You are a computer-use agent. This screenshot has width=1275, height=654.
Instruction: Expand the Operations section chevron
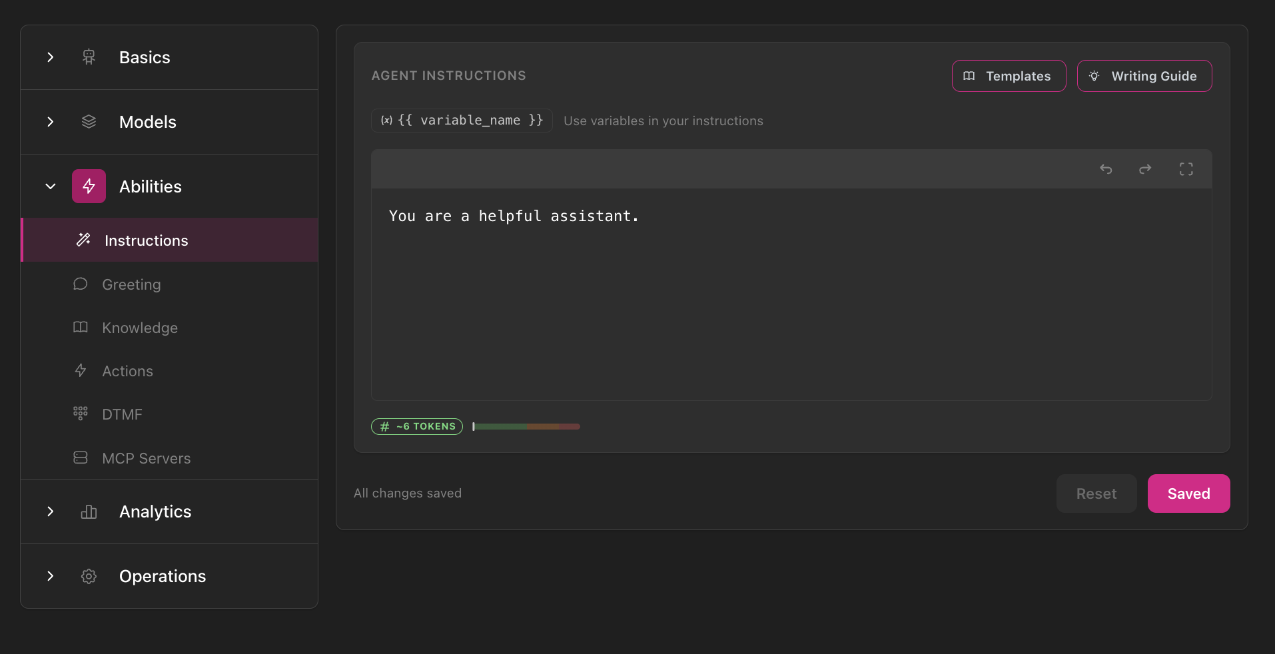coord(51,576)
